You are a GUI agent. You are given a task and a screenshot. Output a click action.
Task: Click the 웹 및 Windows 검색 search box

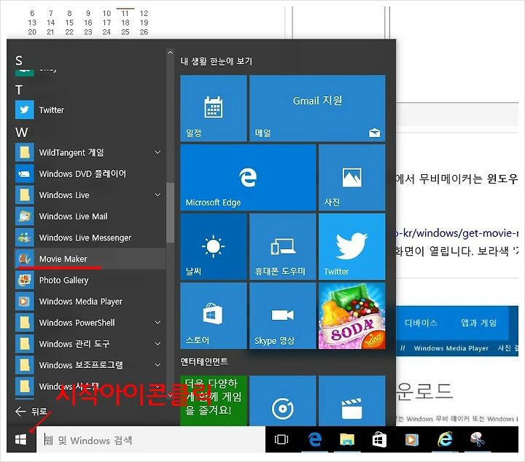151,440
